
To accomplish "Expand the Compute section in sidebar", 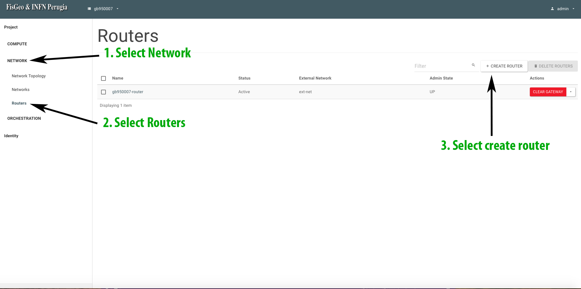I will [x=17, y=44].
